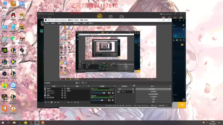
Task: Open OBS 文件(F) menu
Action: click(47, 23)
